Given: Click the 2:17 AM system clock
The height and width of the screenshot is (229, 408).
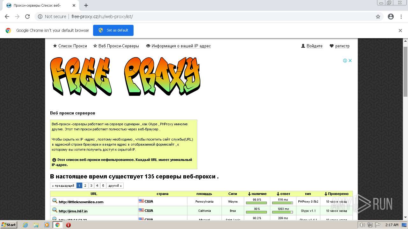Looking at the screenshot, I should [392, 225].
